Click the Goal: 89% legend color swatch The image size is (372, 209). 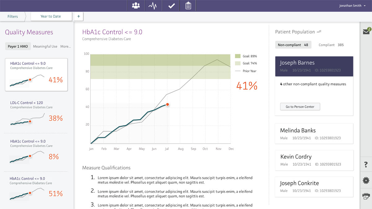point(238,56)
